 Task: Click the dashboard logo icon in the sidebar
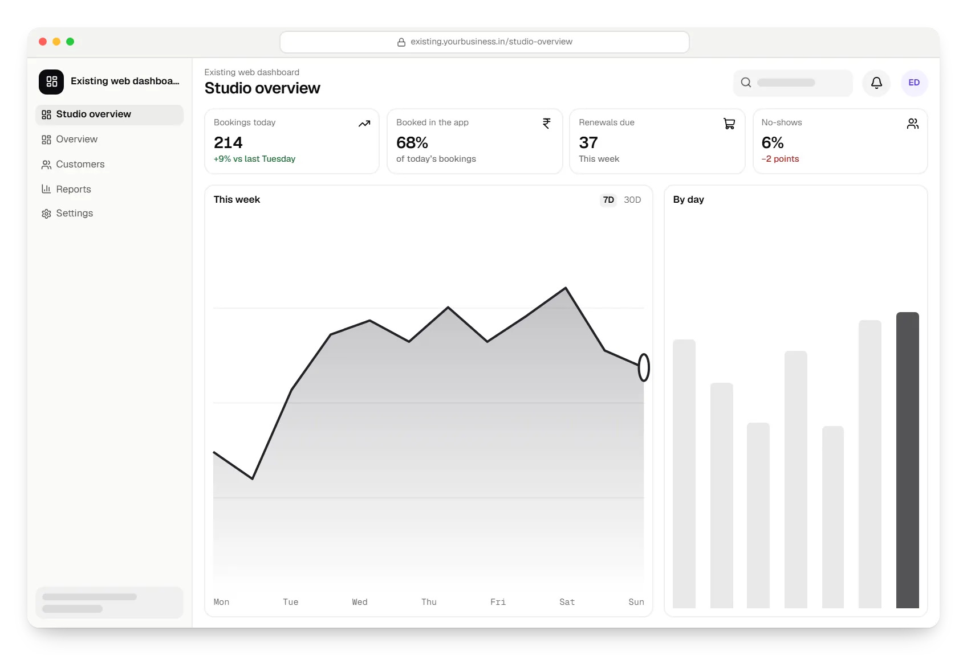(51, 81)
